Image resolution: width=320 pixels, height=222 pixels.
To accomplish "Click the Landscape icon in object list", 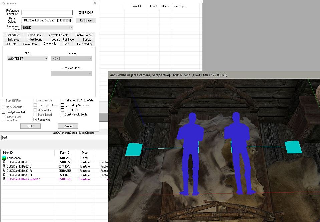I will click(4, 158).
